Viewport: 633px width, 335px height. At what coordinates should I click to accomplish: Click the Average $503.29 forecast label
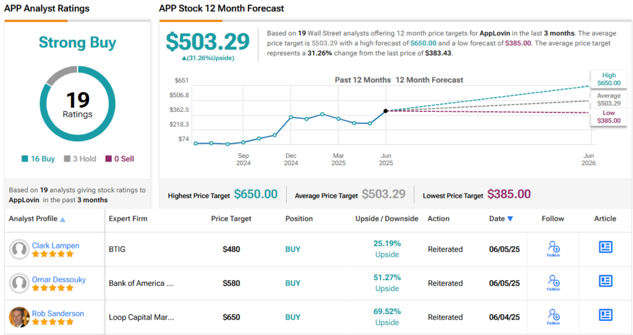point(609,100)
